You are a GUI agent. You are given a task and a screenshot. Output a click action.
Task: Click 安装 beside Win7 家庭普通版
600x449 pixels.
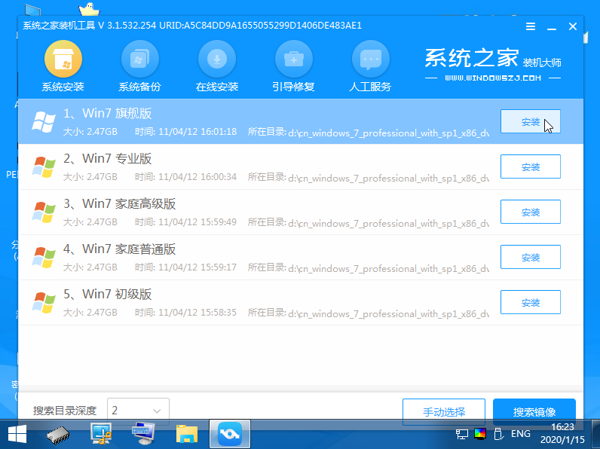530,257
